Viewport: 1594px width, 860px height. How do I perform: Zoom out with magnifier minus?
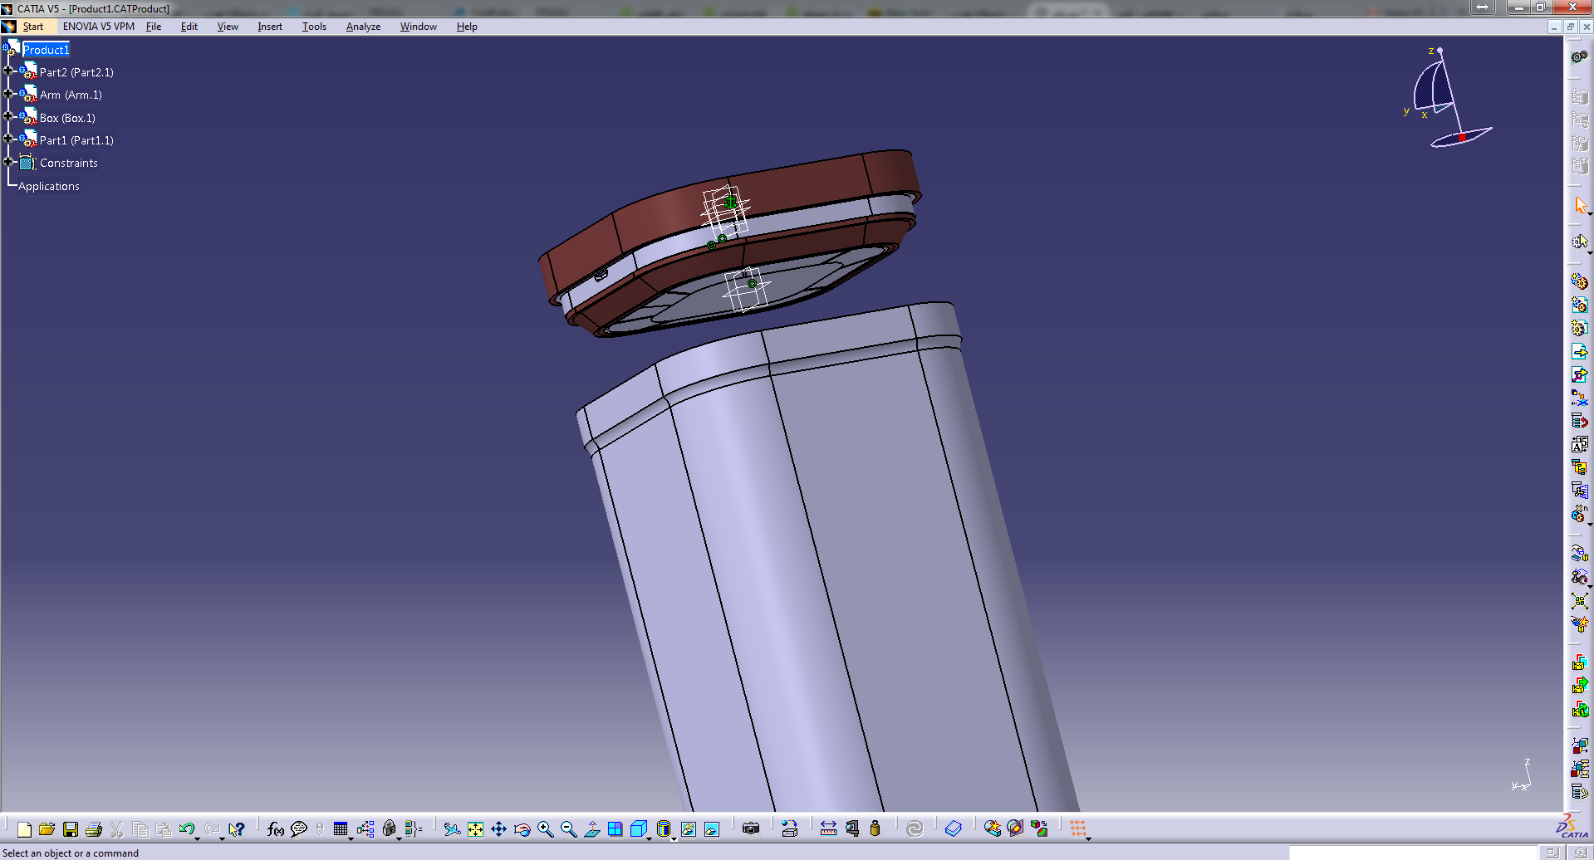[568, 828]
